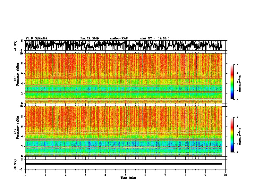Click the ch.3 flat trace line
254x196 pixels.
[x=123, y=164]
